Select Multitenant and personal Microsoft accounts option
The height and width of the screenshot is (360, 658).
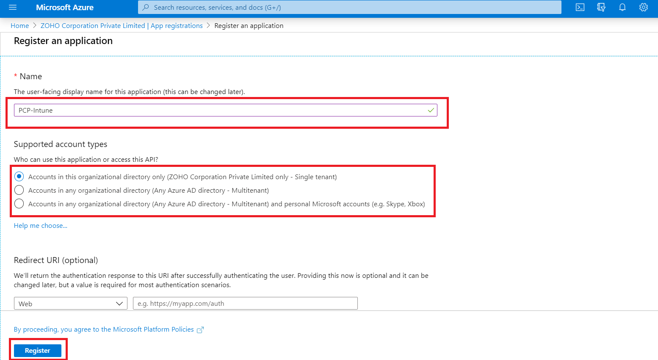coord(19,204)
